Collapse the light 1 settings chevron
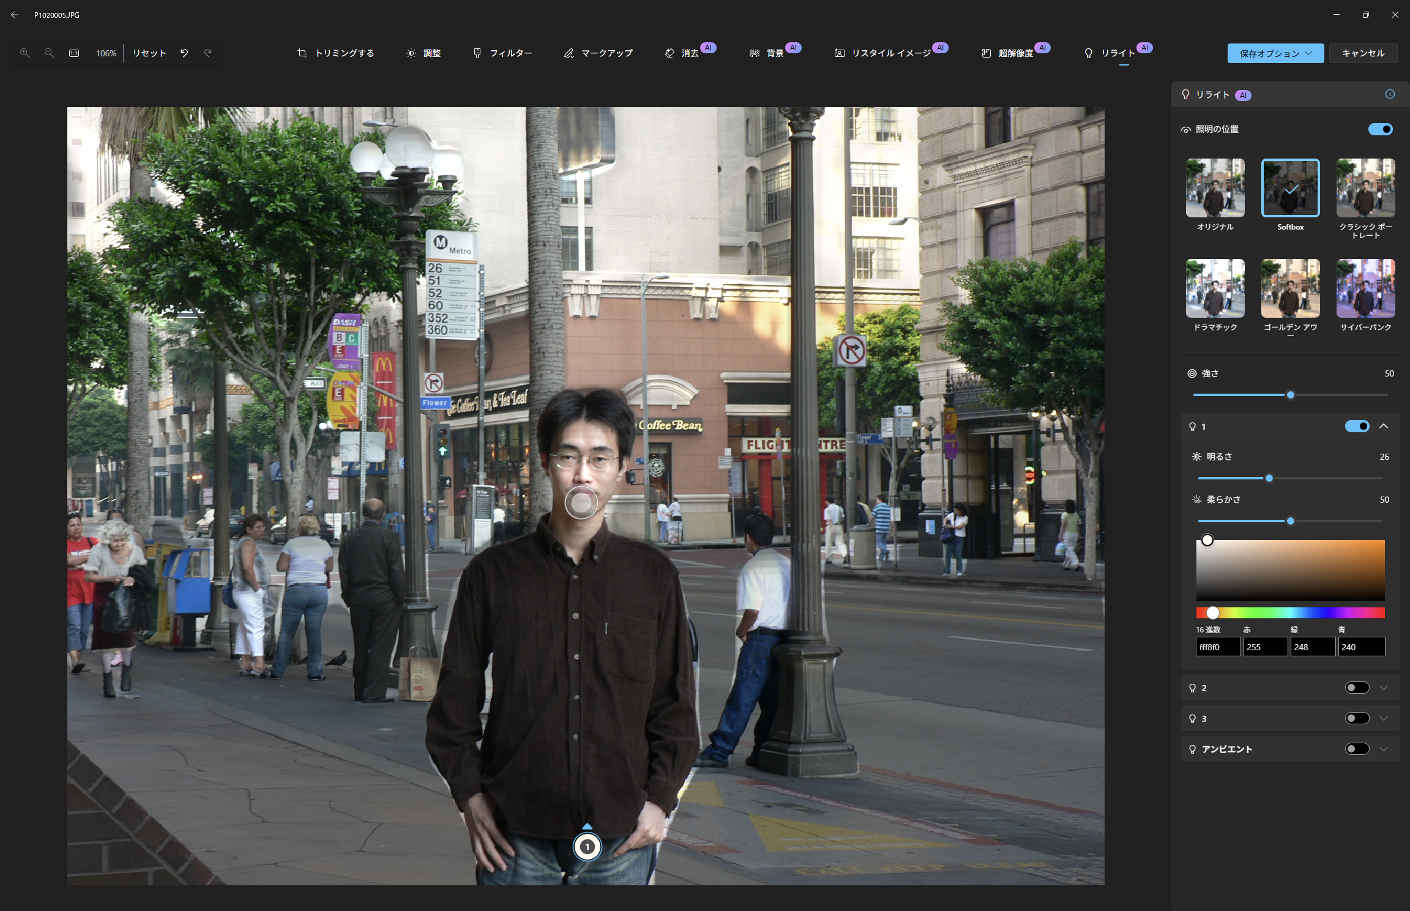1410x911 pixels. pyautogui.click(x=1384, y=426)
